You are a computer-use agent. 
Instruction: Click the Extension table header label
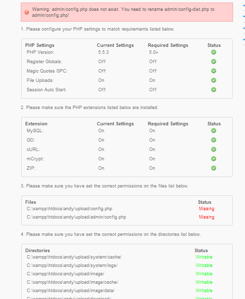36,123
